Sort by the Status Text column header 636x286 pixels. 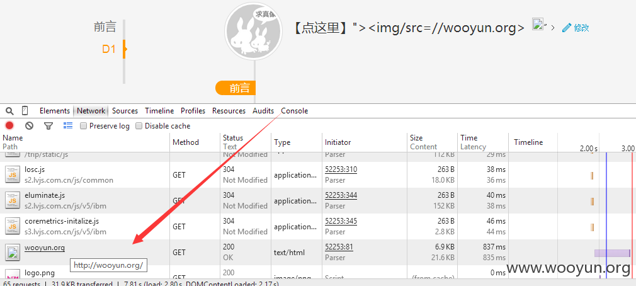pyautogui.click(x=246, y=142)
